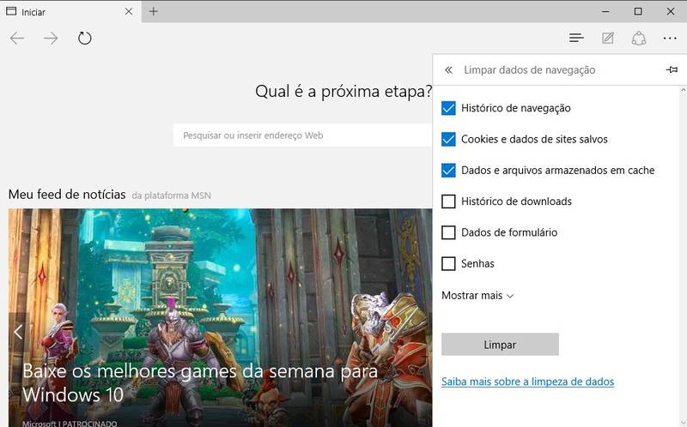Go forward to next page
Image resolution: width=687 pixels, height=427 pixels.
51,39
